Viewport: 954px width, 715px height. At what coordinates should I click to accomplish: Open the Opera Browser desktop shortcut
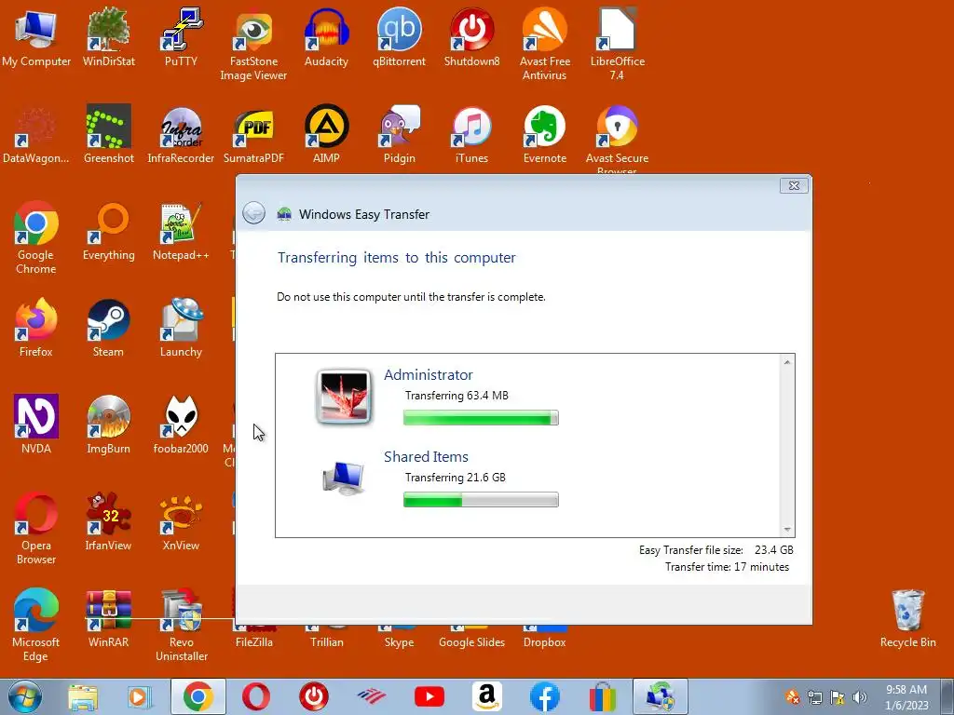click(36, 528)
